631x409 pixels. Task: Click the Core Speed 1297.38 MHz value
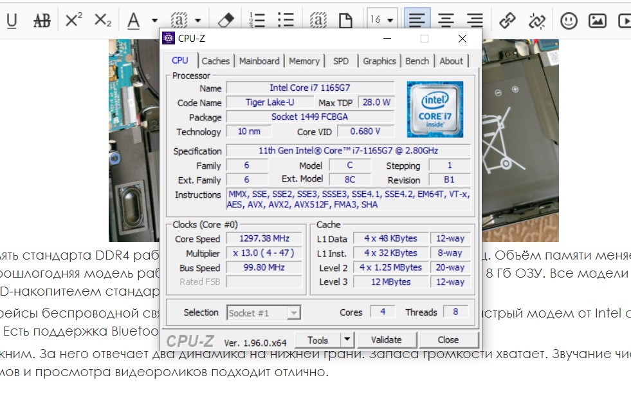coord(264,238)
